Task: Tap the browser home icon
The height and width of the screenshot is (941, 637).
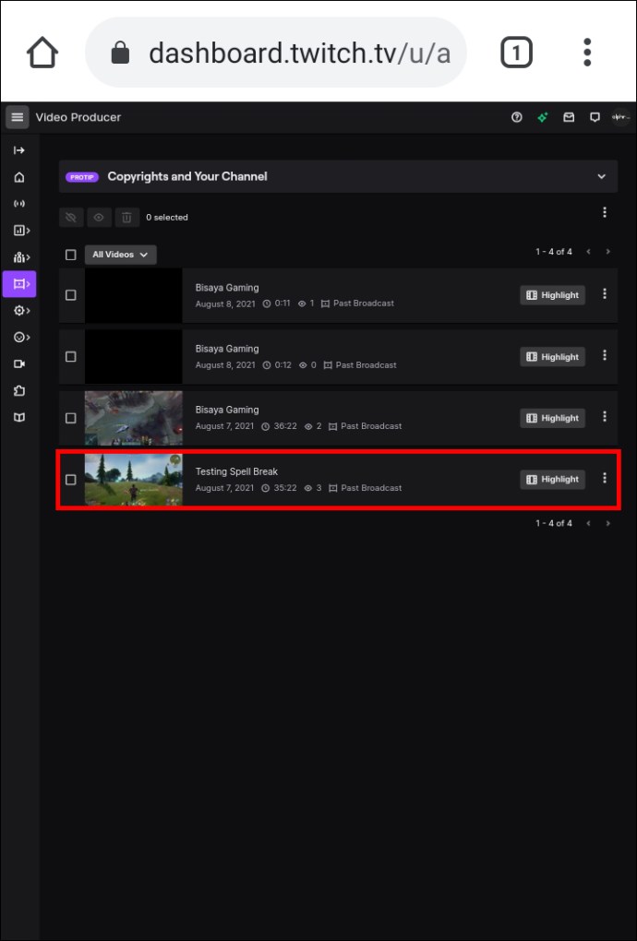Action: pos(42,53)
